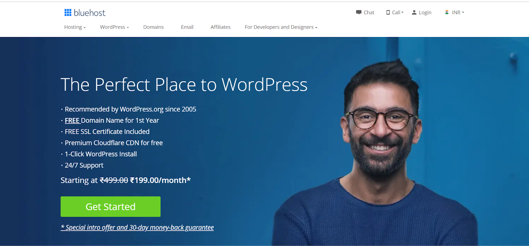Expand the WordPress dropdown menu
Screen dimensions: 529x246
point(114,27)
